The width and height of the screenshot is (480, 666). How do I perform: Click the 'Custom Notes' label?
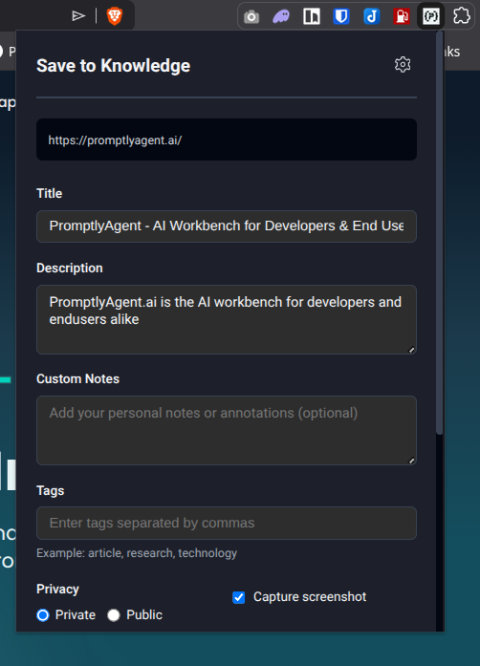77,379
